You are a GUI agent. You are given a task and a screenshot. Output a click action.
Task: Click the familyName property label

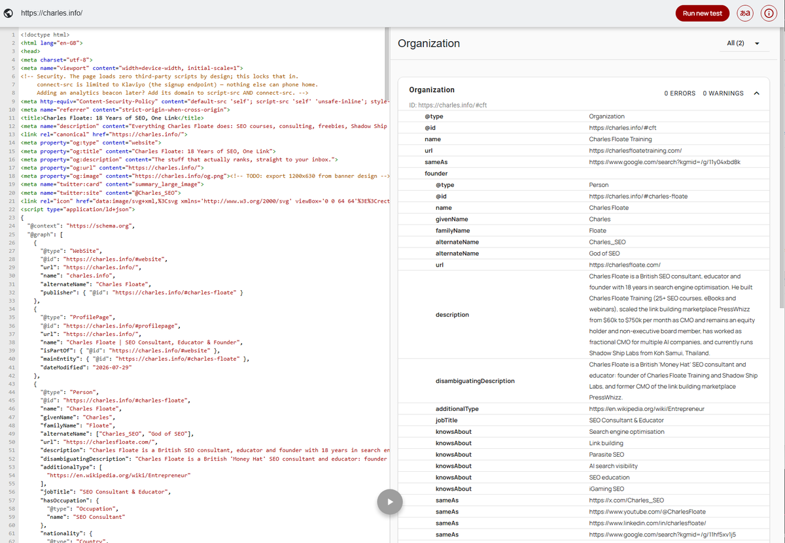click(x=453, y=231)
